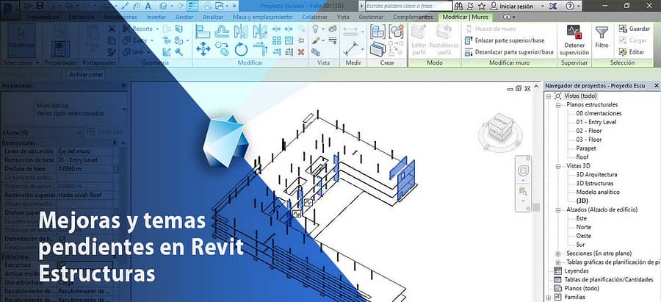Click the Autodesk Exchange X icon
661x302 pixels.
(x=552, y=6)
